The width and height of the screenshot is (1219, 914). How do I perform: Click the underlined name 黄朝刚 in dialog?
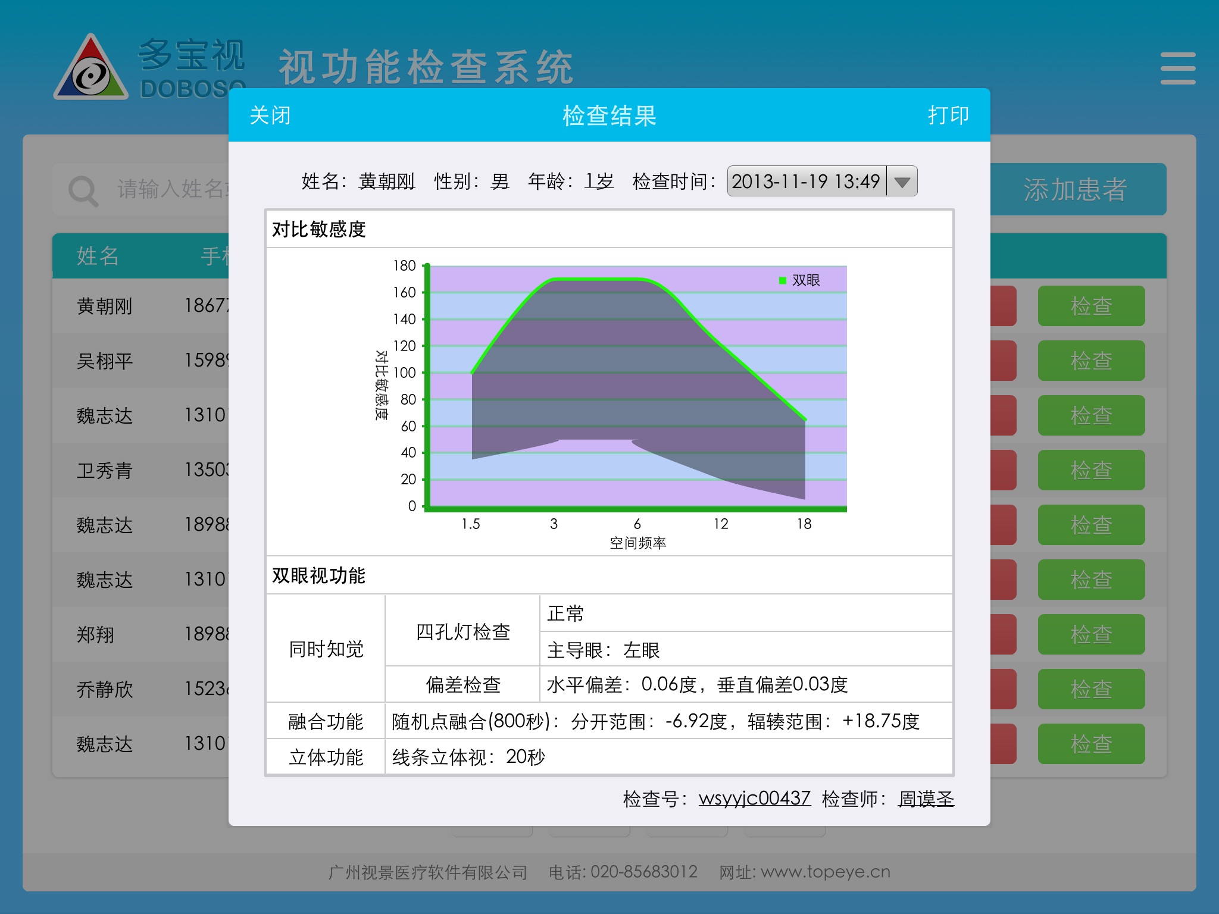387,181
